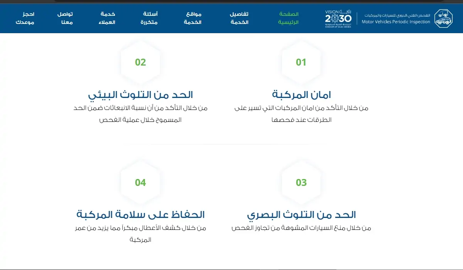The image size is (463, 270).
Task: Click the description about السيارات المشوهة
Action: (x=301, y=228)
